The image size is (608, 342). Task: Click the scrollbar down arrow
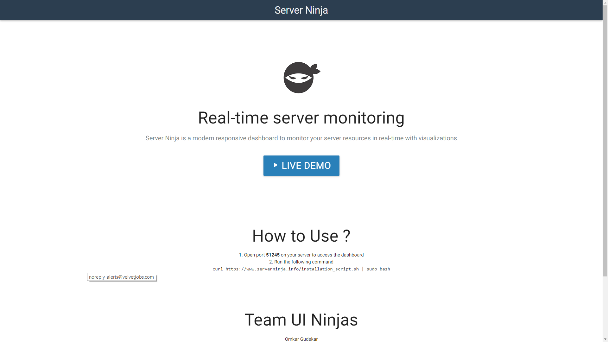(605, 339)
